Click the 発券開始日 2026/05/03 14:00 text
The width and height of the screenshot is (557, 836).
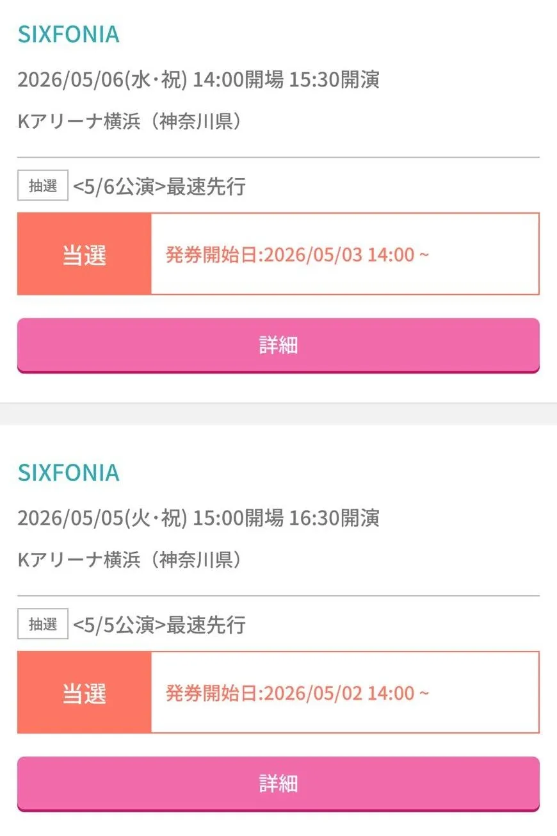[x=297, y=255]
